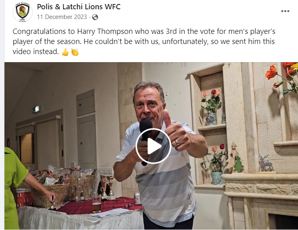The width and height of the screenshot is (298, 230).
Task: Select the congratulations post text
Action: coord(144,42)
